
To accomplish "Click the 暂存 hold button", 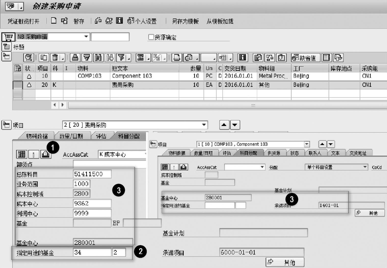I will point(79,21).
